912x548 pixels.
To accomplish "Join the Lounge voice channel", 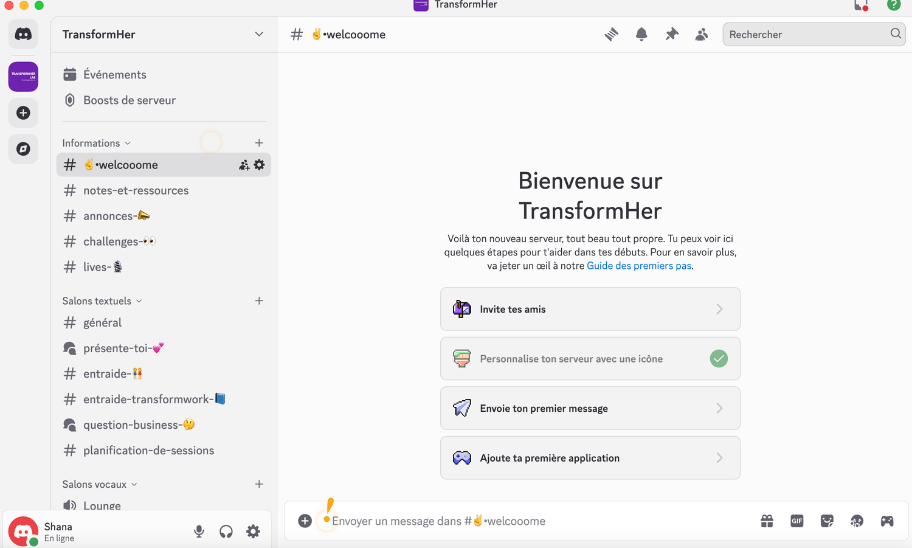I will [x=164, y=505].
